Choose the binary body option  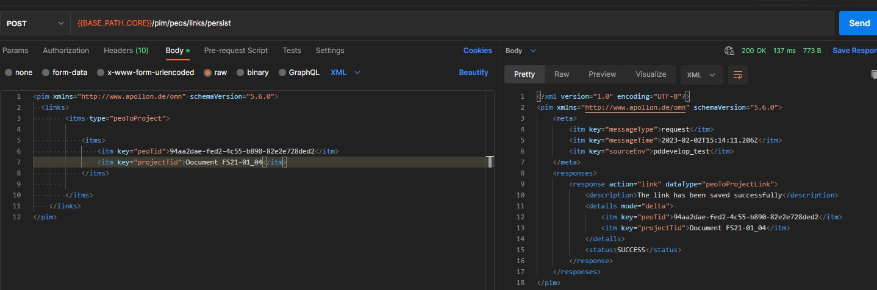[240, 72]
